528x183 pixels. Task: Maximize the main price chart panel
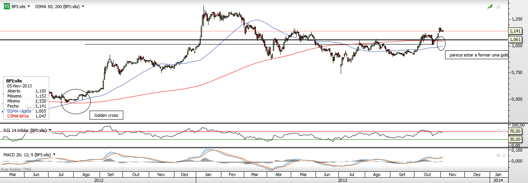coord(499,7)
